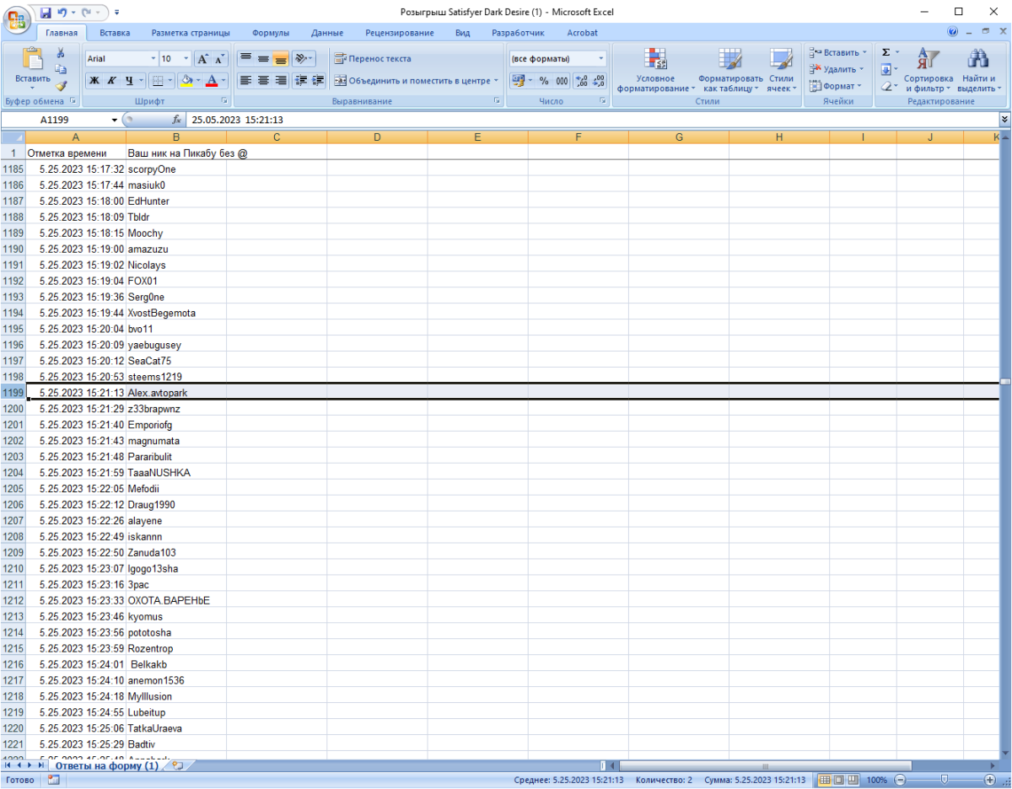Switch to Page Layout view in the status bar
This screenshot has height=789, width=1012.
[x=839, y=780]
